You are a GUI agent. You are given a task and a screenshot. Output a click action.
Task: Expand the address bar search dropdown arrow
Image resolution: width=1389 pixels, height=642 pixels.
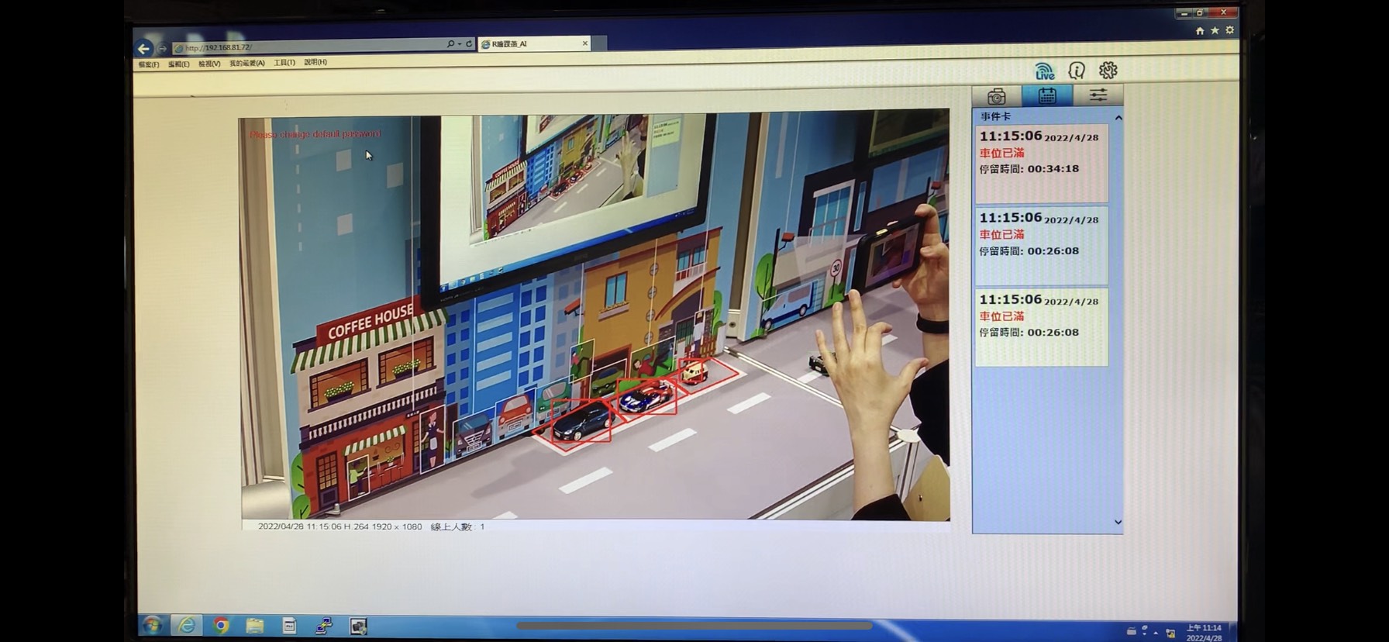point(460,44)
